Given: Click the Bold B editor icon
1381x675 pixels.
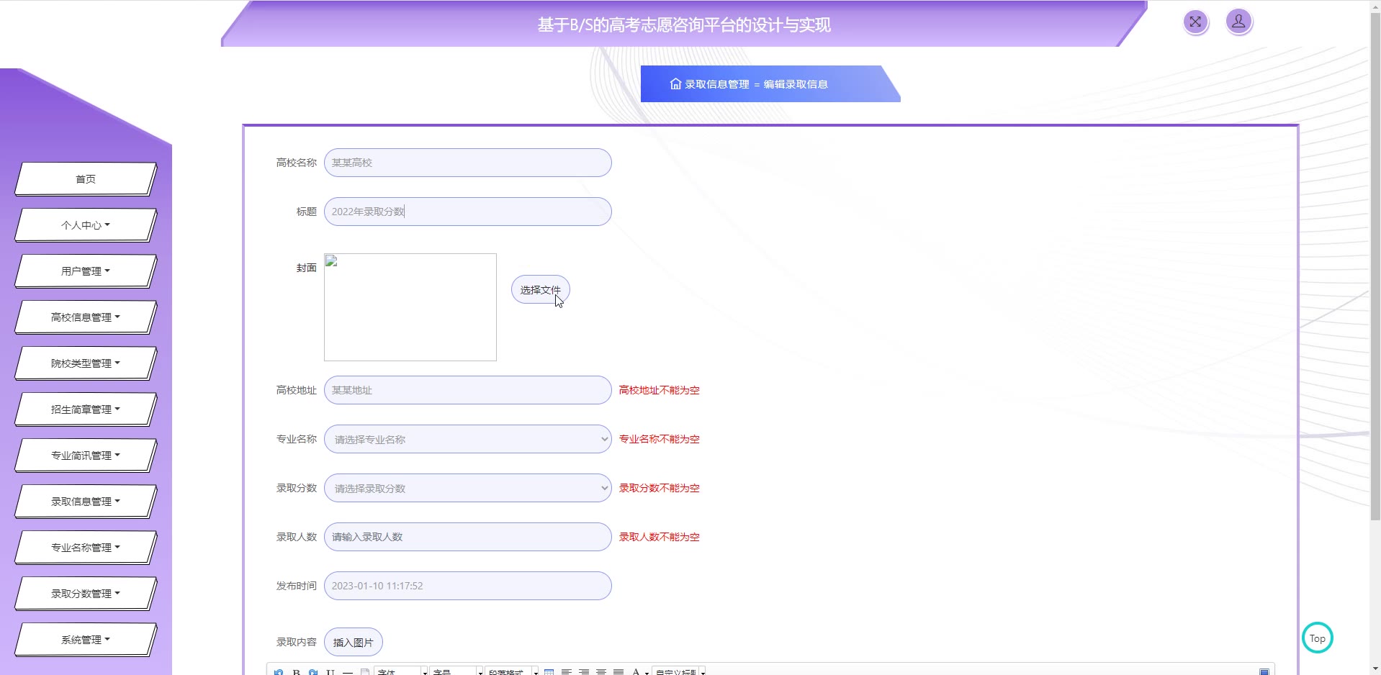Looking at the screenshot, I should (296, 672).
